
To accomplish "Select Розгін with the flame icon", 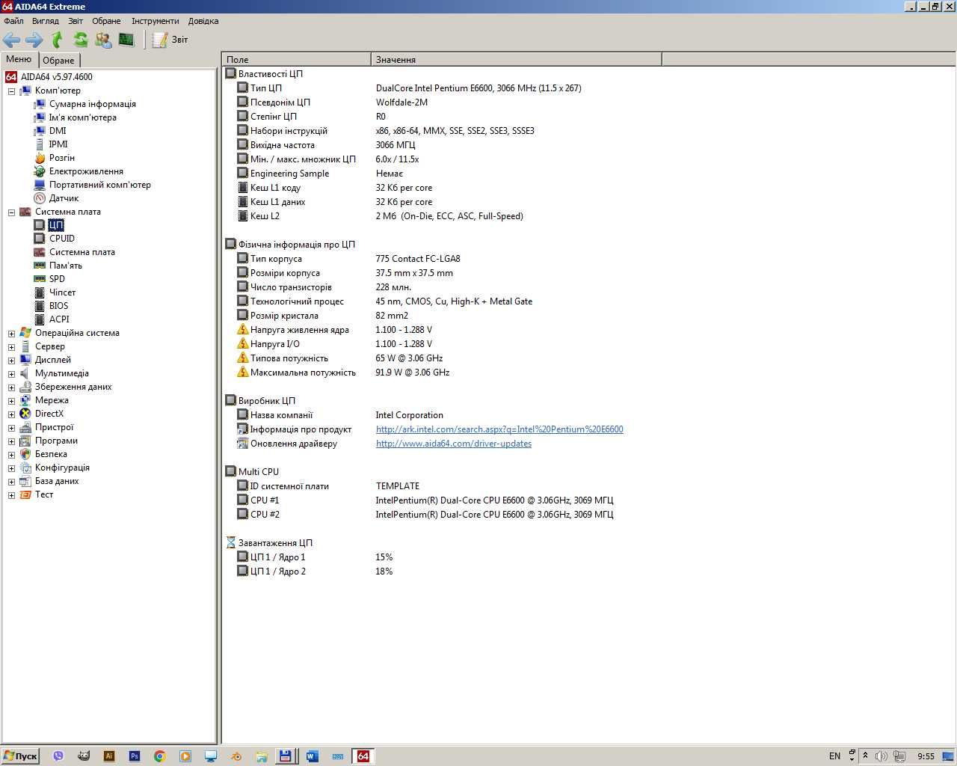I will [61, 158].
